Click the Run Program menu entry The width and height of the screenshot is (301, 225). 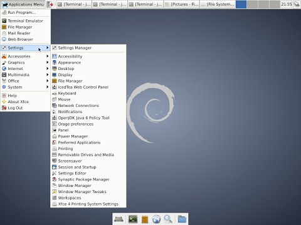point(25,12)
